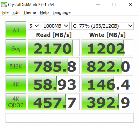
Task: Click the Seq write result 1202
Action: [107, 48]
